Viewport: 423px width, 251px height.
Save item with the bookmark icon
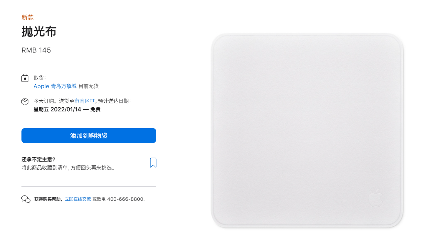pyautogui.click(x=153, y=162)
